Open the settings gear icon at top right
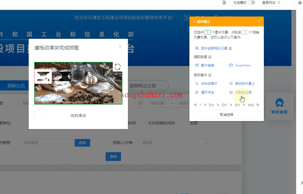The width and height of the screenshot is (303, 194). coord(300,2)
